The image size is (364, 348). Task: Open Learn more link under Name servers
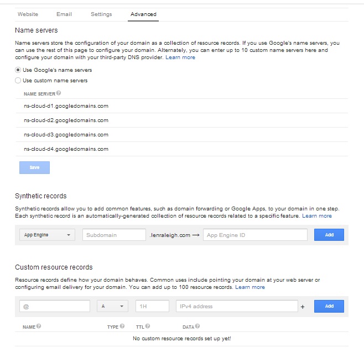180,57
